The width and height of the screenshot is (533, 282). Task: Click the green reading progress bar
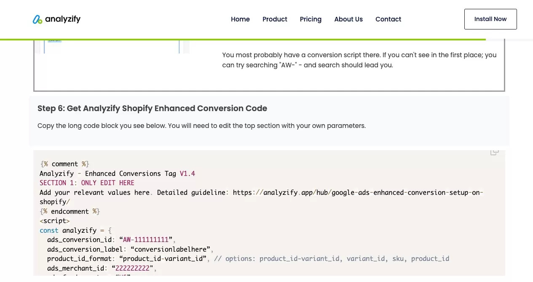243,40
